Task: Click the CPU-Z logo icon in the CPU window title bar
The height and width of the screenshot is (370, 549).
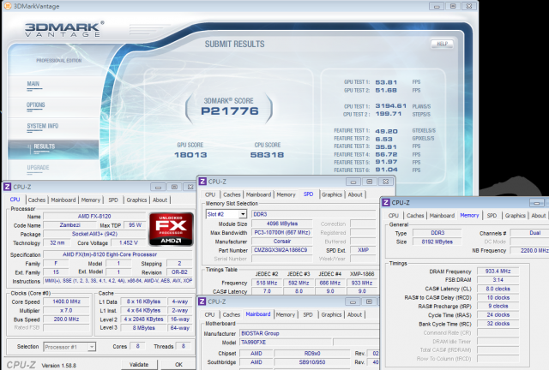Action: point(8,187)
